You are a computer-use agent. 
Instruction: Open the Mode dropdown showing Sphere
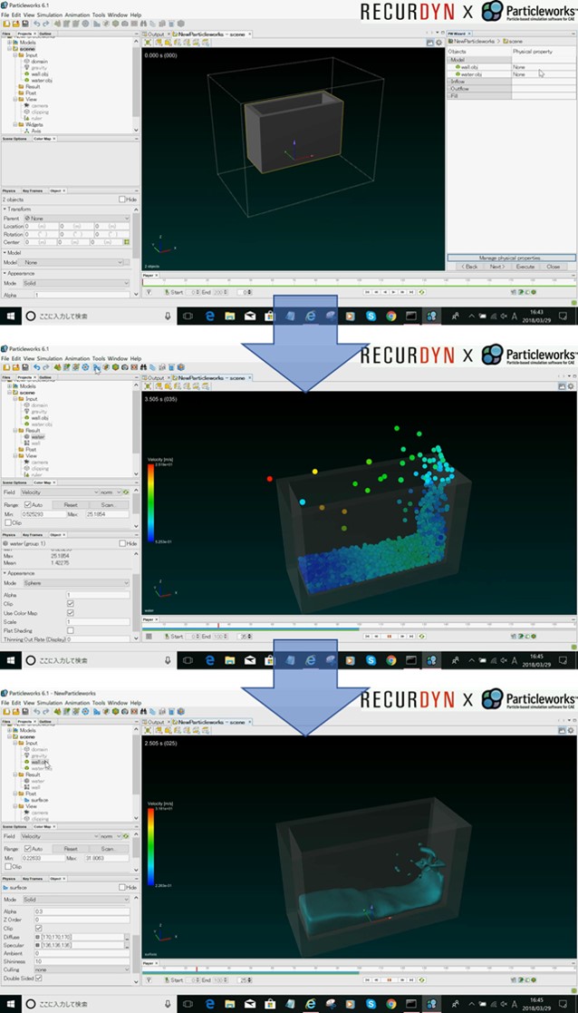pyautogui.click(x=76, y=584)
